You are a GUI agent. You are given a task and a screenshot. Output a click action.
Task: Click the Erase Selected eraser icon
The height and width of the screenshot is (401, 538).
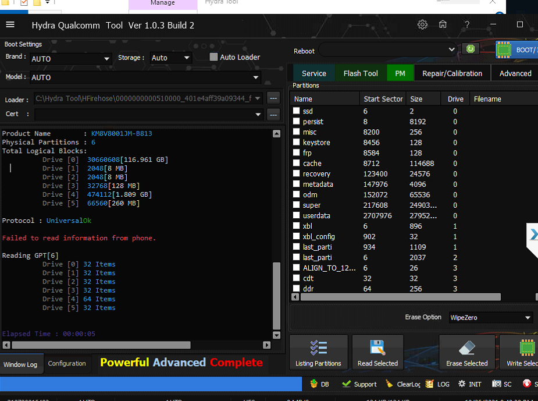pos(466,348)
